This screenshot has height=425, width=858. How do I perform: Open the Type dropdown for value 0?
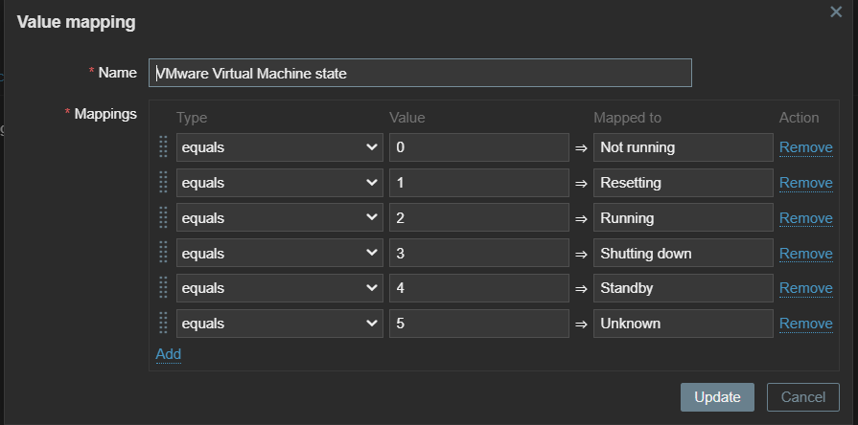(279, 147)
